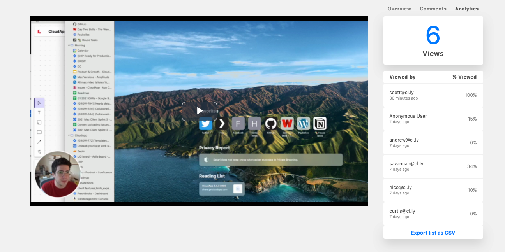505x252 pixels.
Task: Click the red W Day Two Skills tile
Action: pos(287,124)
